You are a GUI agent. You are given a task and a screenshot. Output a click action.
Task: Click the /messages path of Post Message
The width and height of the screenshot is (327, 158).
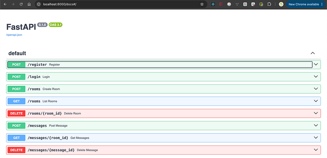tap(37, 126)
